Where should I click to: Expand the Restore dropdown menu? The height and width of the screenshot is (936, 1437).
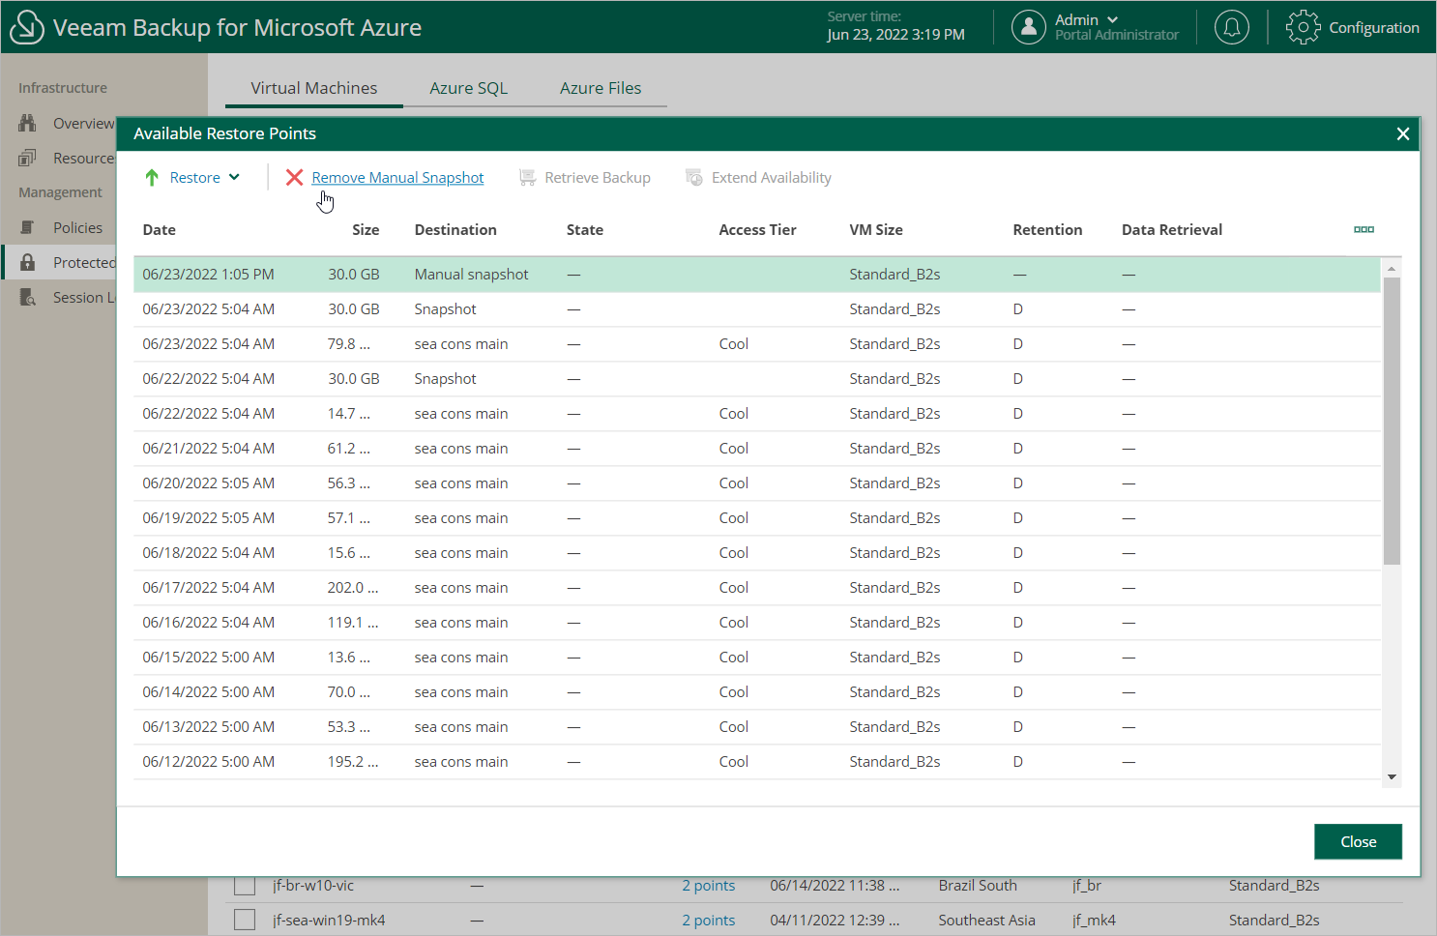click(234, 177)
